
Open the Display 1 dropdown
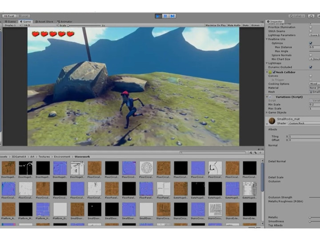(x=12, y=25)
